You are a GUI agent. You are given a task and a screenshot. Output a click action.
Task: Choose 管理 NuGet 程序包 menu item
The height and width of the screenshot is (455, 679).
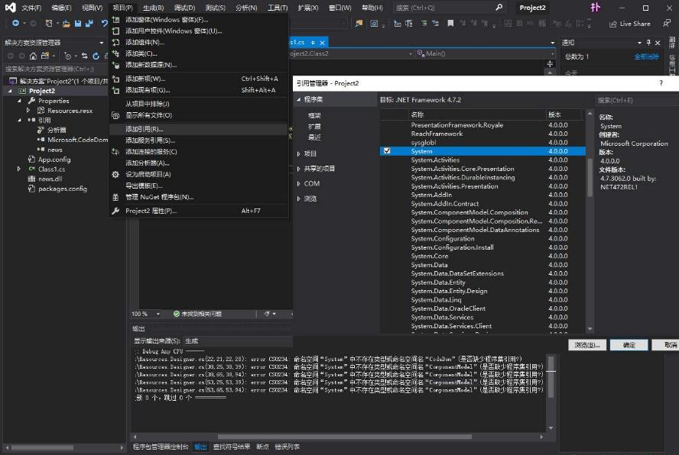click(159, 197)
